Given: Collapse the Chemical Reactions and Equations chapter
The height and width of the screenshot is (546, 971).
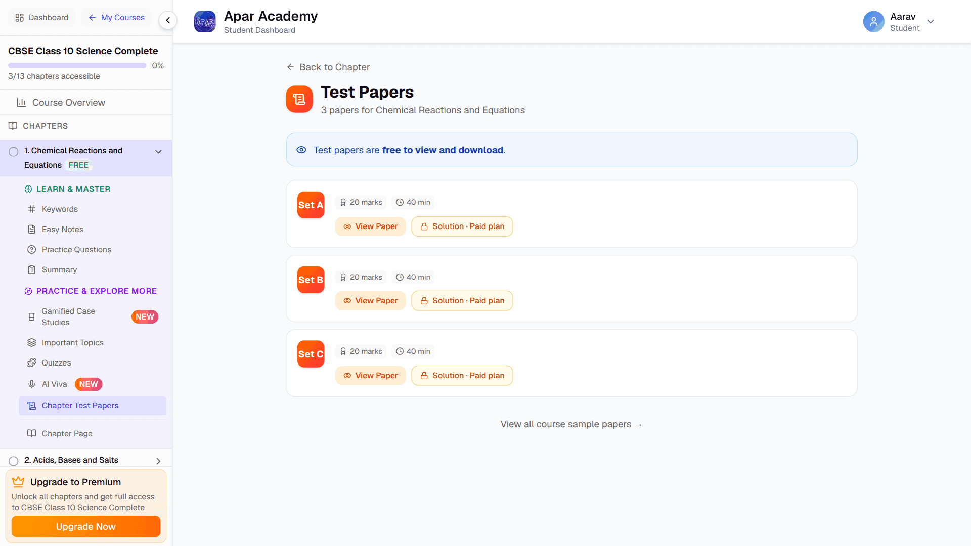Looking at the screenshot, I should coord(158,151).
